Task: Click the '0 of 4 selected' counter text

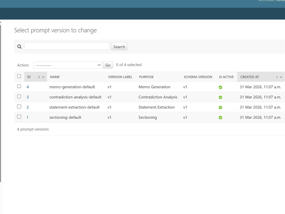Action: click(129, 65)
